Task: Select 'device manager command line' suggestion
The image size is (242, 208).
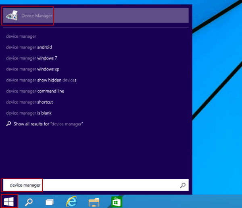Action: click(35, 91)
